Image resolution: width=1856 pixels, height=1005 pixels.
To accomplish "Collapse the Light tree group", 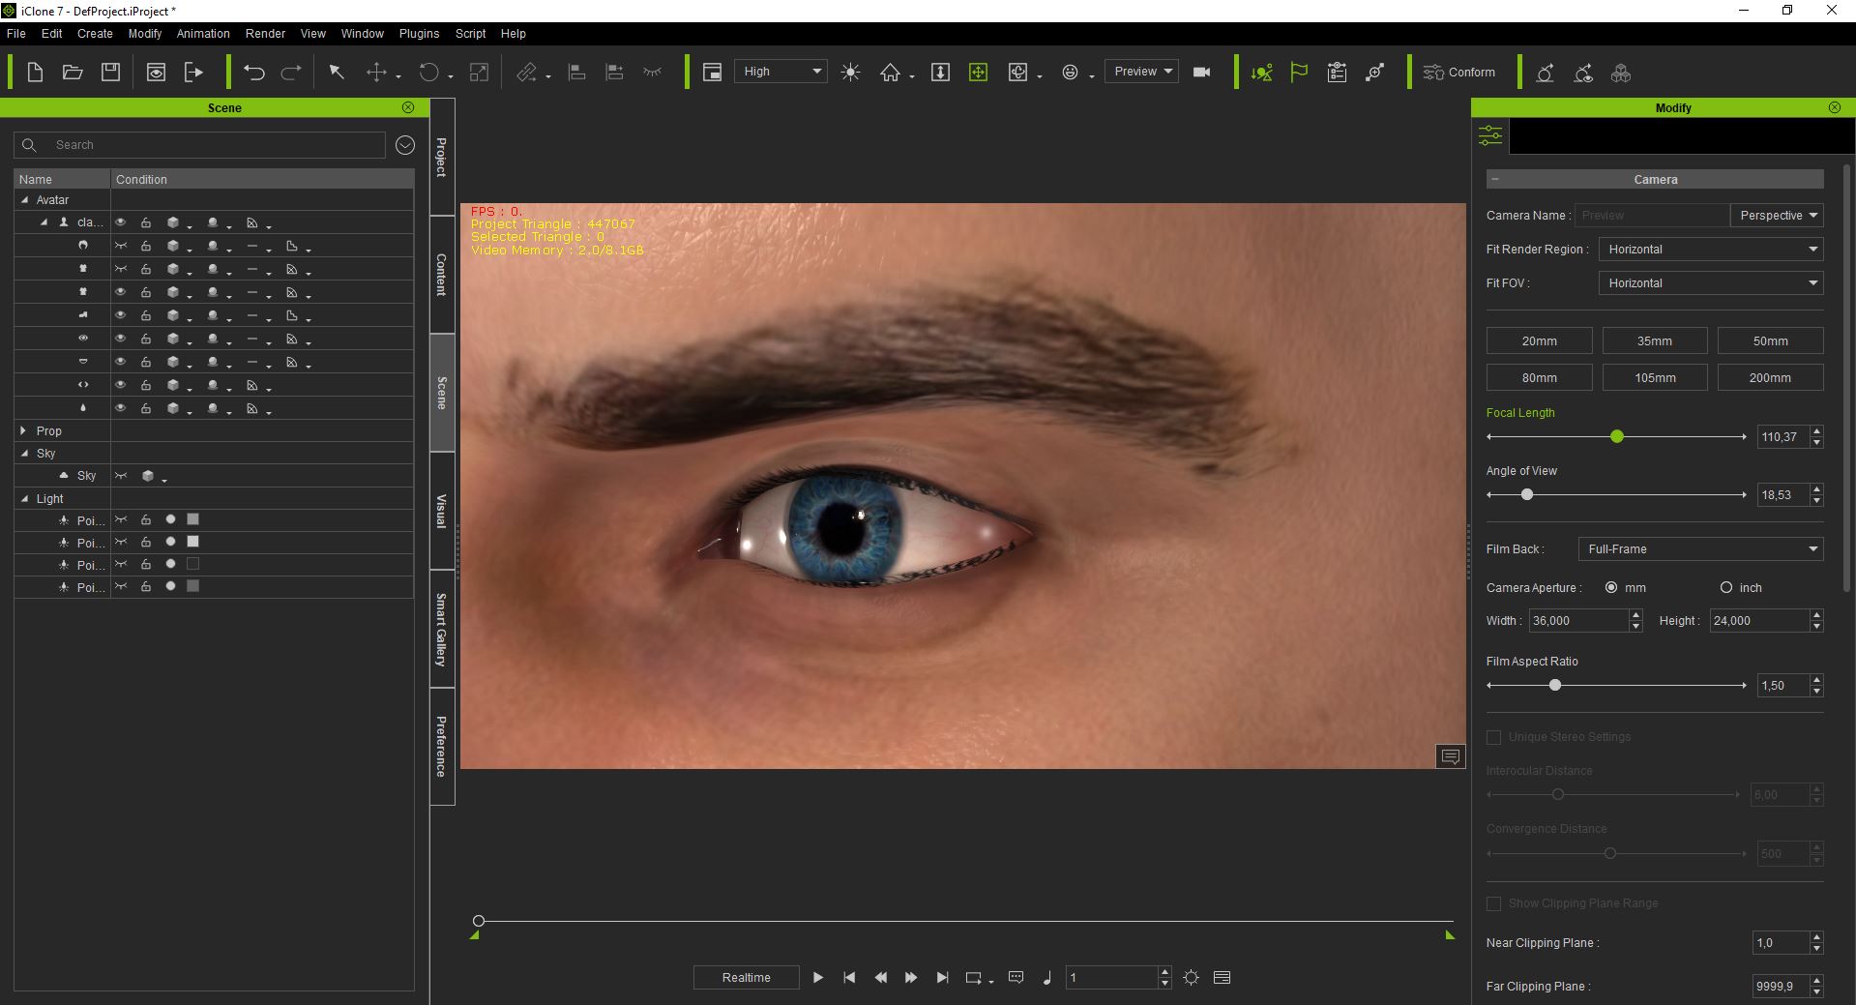I will 24,499.
